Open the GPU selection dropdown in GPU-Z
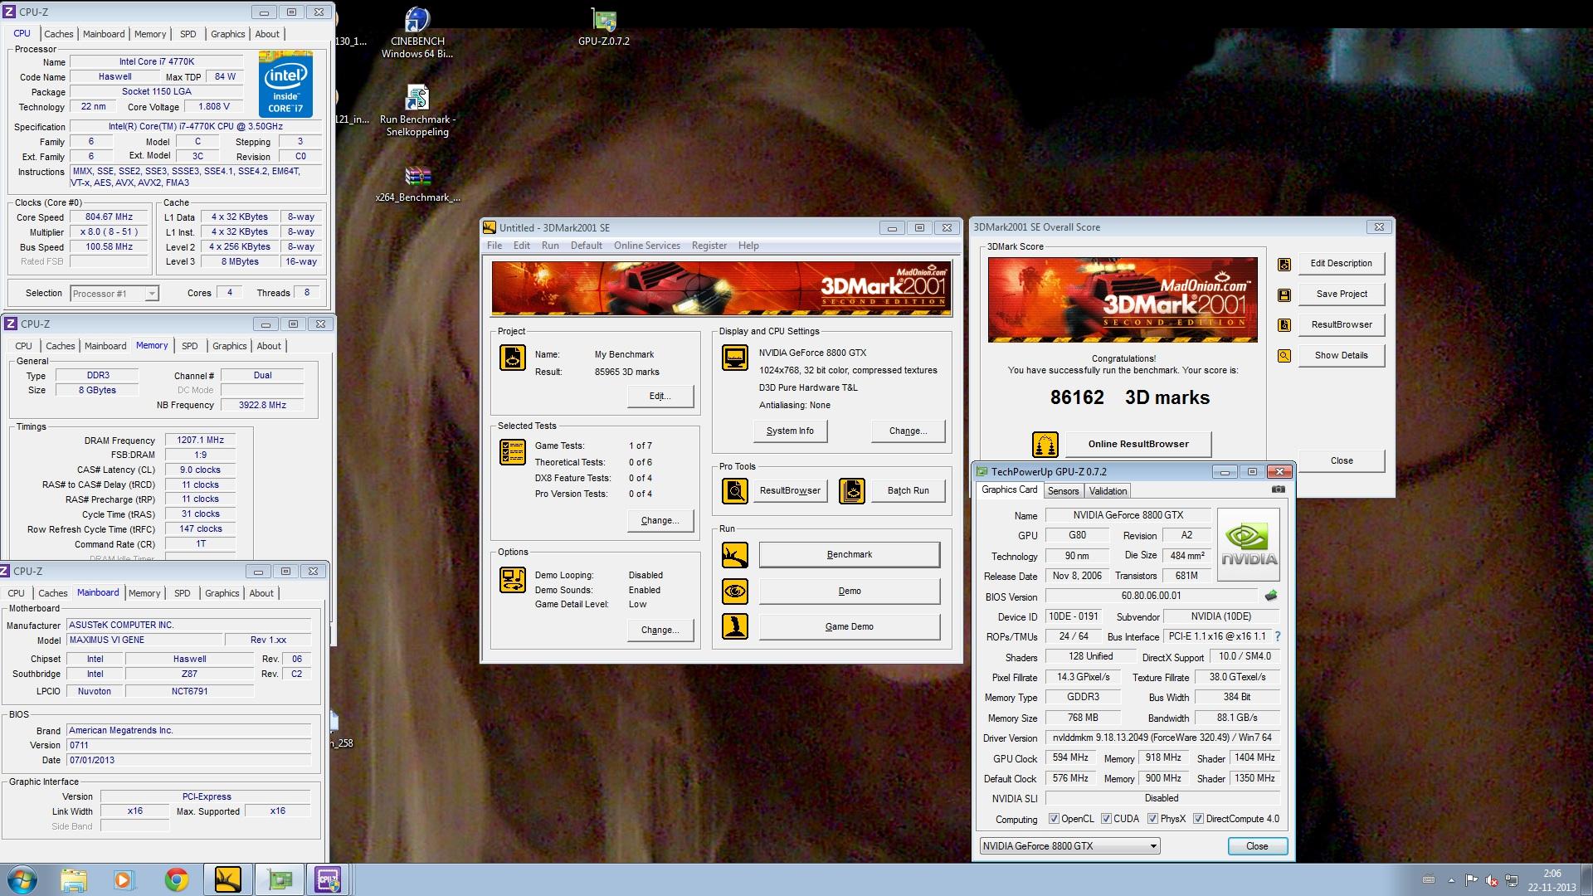This screenshot has width=1593, height=896. (1069, 846)
